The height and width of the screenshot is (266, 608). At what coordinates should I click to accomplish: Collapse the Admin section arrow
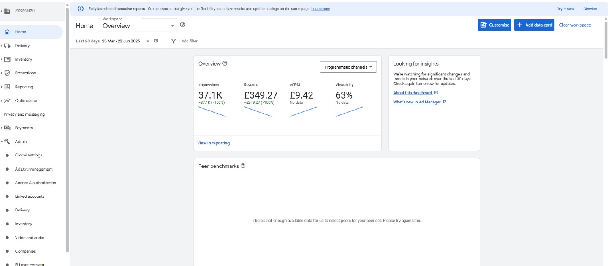(2, 142)
